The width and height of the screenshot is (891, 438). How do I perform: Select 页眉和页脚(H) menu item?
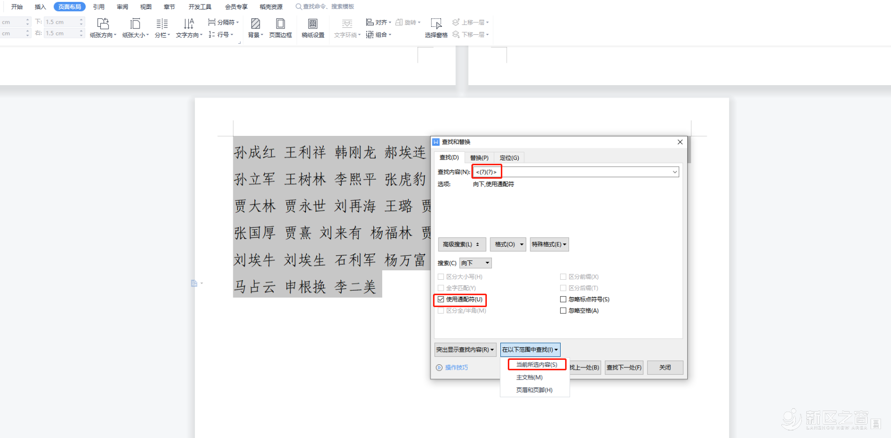click(x=535, y=390)
